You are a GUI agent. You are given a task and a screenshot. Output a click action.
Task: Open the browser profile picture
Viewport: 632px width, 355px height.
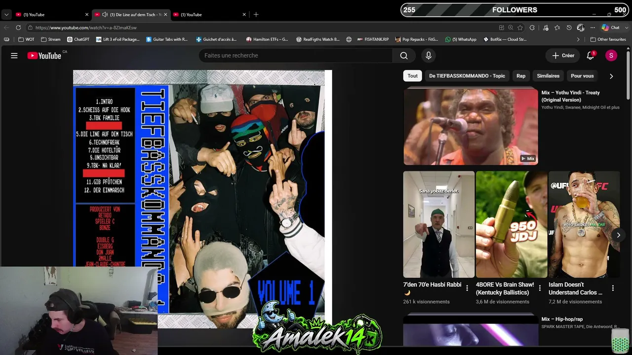tap(581, 28)
